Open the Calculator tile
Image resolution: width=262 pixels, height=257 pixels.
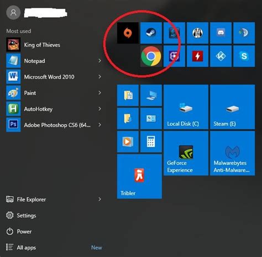pos(151,142)
